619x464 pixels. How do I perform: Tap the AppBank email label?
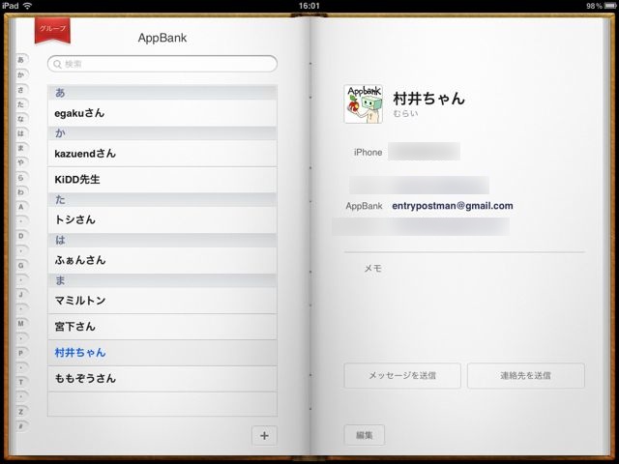point(364,206)
